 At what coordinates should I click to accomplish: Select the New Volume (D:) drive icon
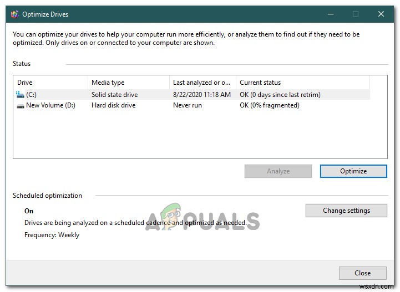click(20, 106)
